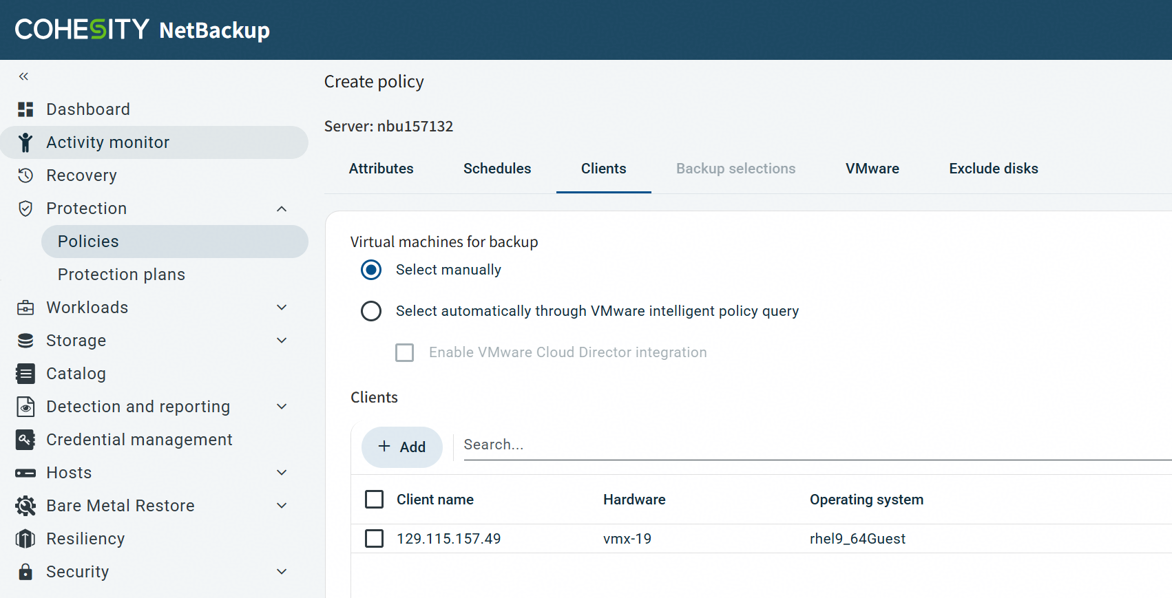Click the Protection shield icon
The width and height of the screenshot is (1172, 598).
pyautogui.click(x=25, y=209)
